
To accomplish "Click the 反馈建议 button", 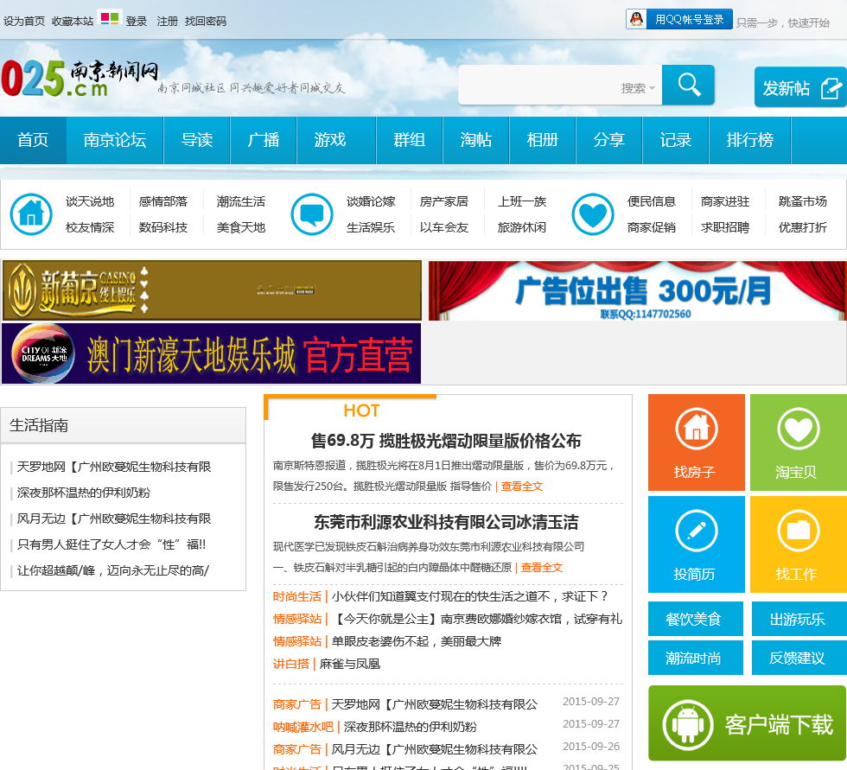I will click(799, 658).
